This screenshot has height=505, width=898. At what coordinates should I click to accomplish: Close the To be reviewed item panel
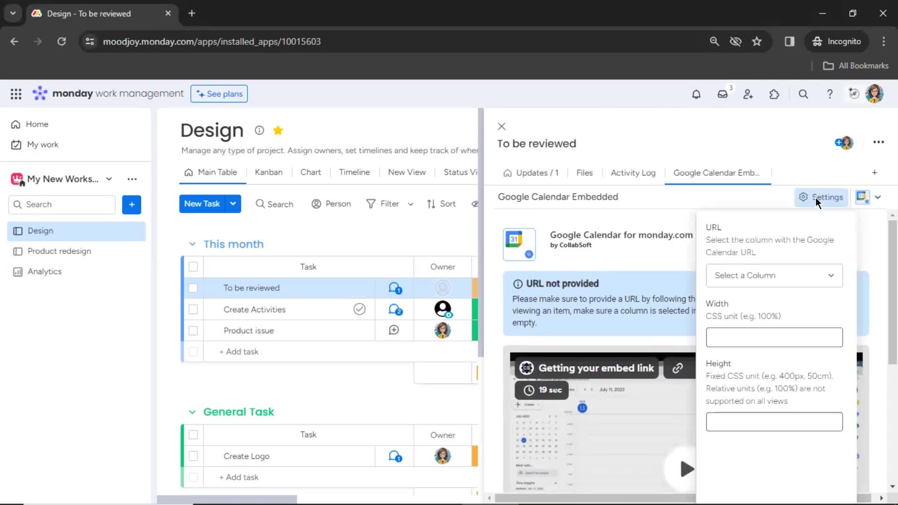pyautogui.click(x=501, y=126)
